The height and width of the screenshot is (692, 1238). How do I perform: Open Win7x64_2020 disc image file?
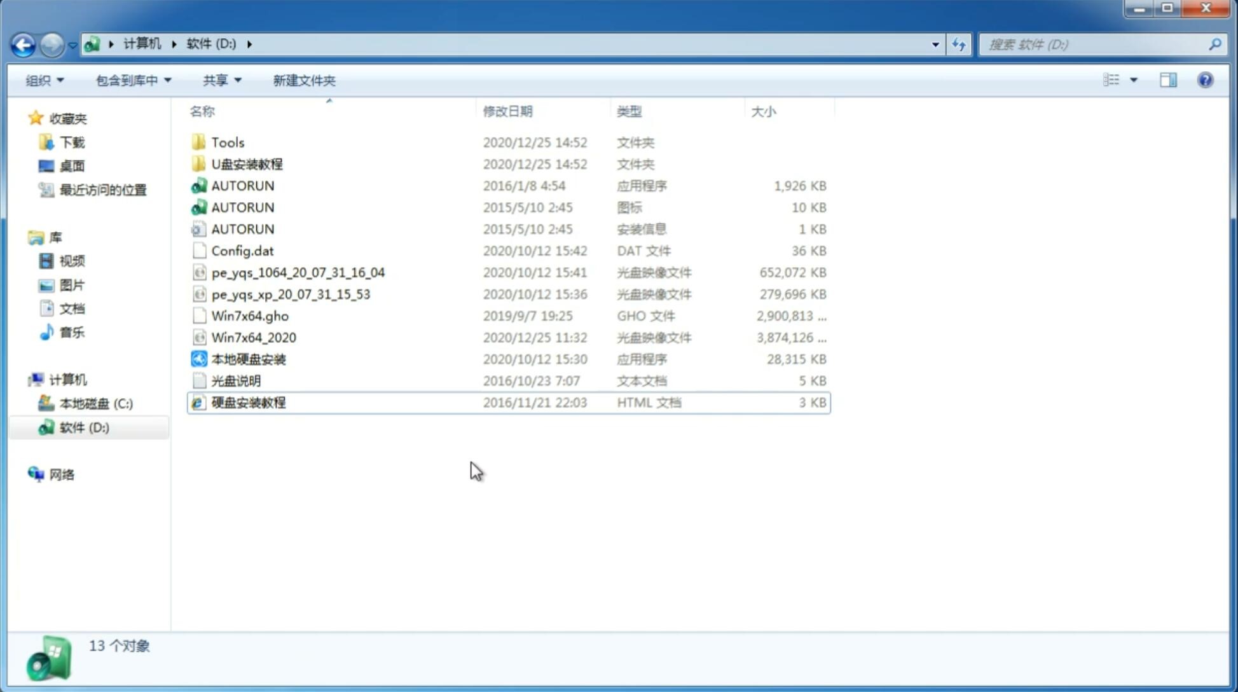(253, 338)
